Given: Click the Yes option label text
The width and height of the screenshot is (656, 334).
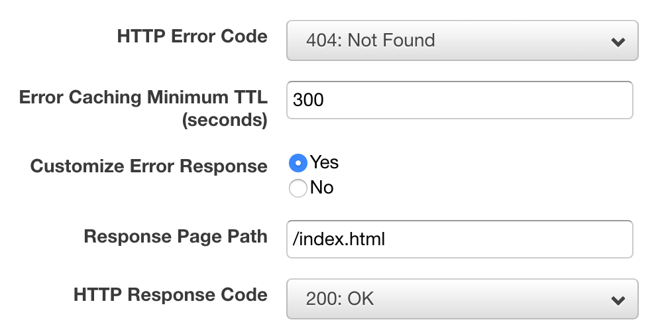Looking at the screenshot, I should 324,162.
